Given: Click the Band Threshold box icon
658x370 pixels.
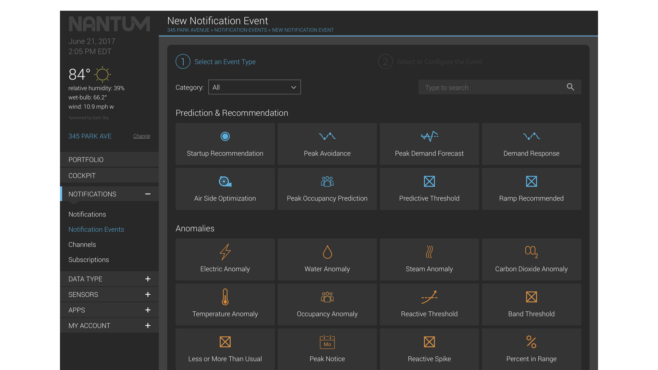Looking at the screenshot, I should (532, 297).
